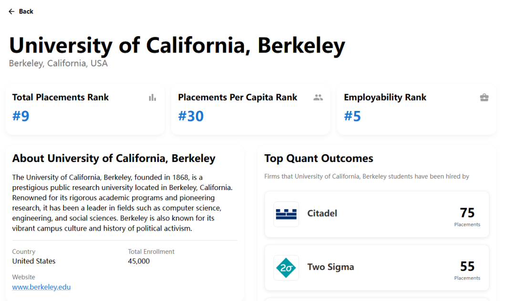Select the Employability Rank card
The height and width of the screenshot is (301, 515).
(x=416, y=110)
